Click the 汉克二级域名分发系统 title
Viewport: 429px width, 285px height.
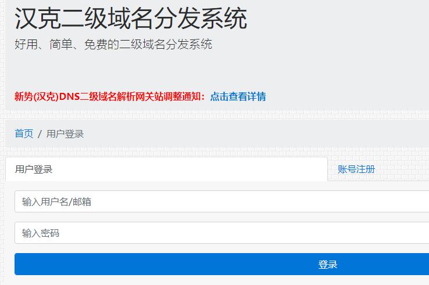pyautogui.click(x=131, y=19)
